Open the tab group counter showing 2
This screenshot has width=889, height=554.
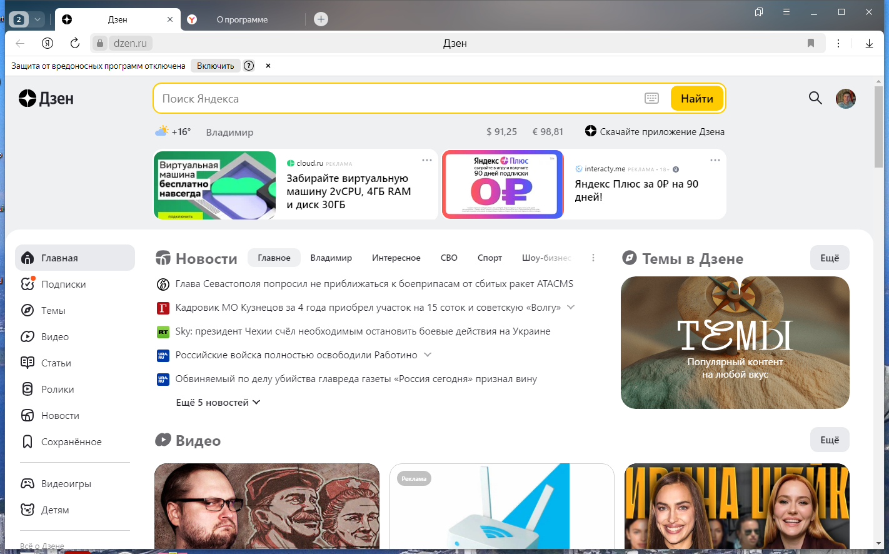coord(19,19)
